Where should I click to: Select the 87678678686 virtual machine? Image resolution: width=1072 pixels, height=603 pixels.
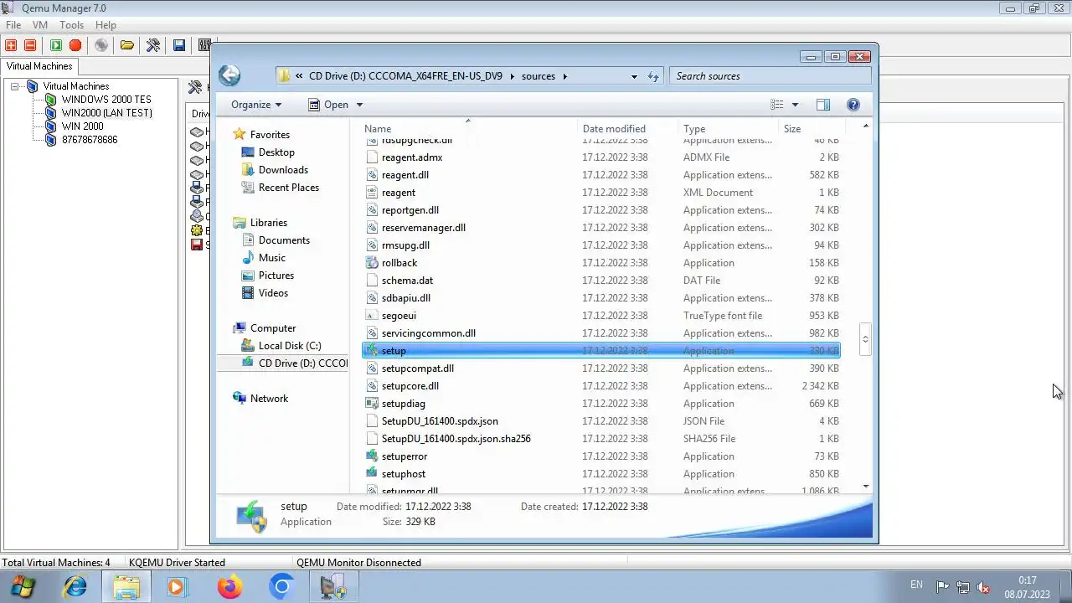(x=89, y=140)
